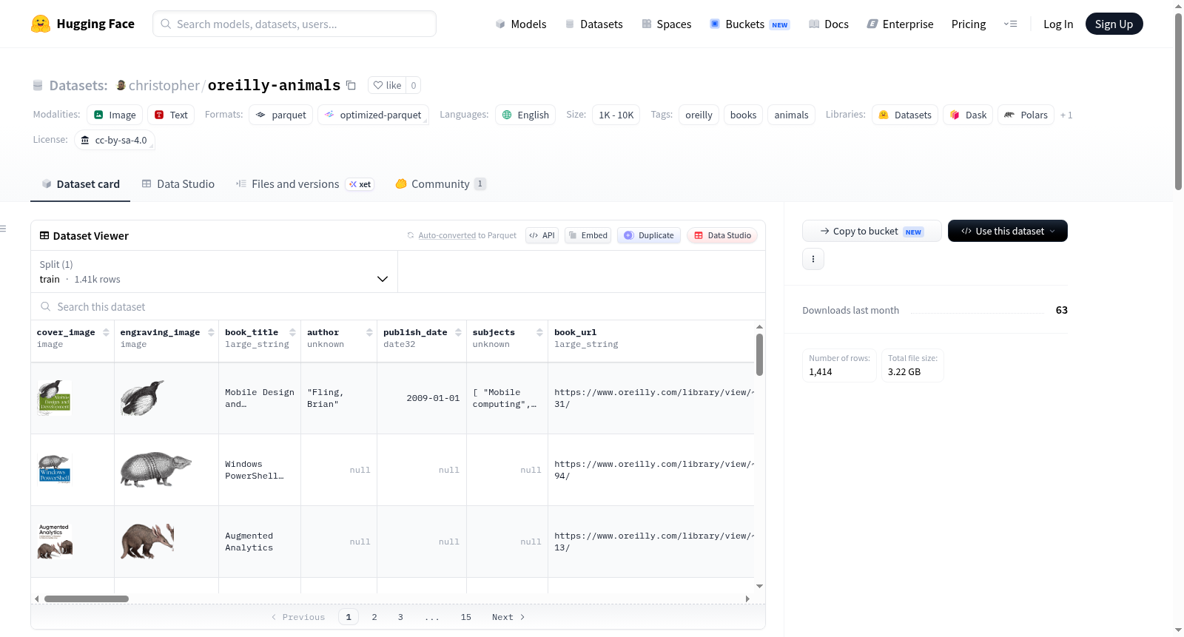Go to page 2 of results
This screenshot has width=1184, height=637.
[374, 617]
